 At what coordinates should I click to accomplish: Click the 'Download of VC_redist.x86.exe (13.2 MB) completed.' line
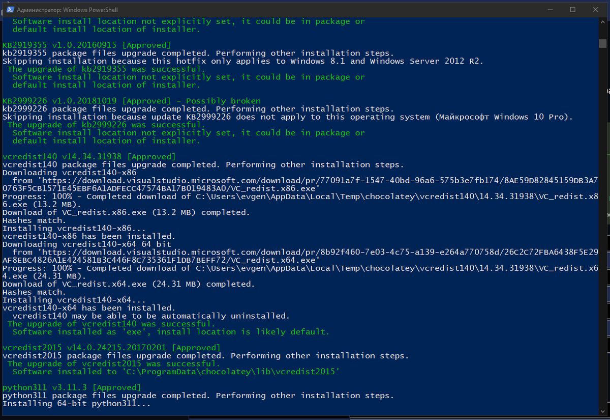pyautogui.click(x=126, y=212)
